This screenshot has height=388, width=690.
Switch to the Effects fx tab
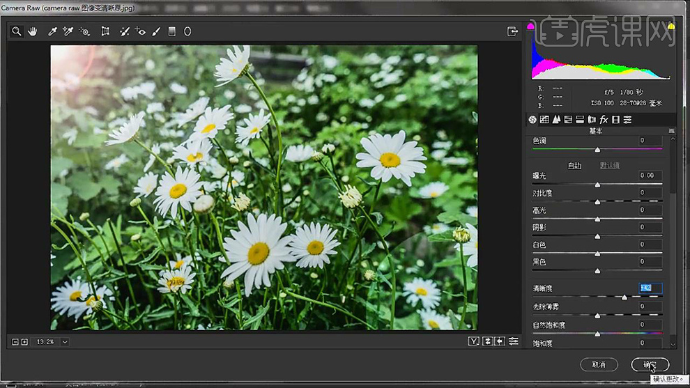tap(604, 120)
